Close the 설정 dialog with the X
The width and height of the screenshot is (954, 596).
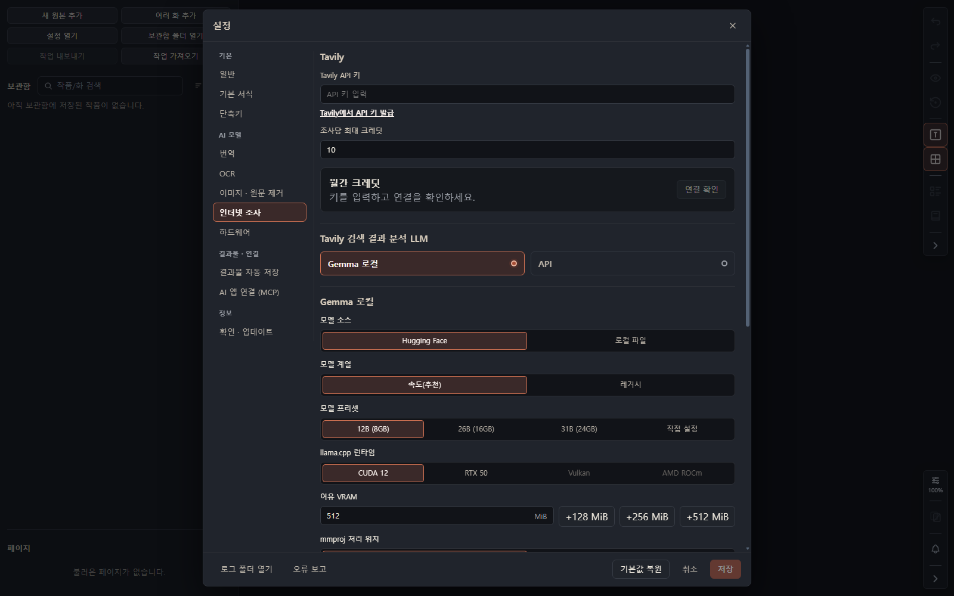(733, 26)
